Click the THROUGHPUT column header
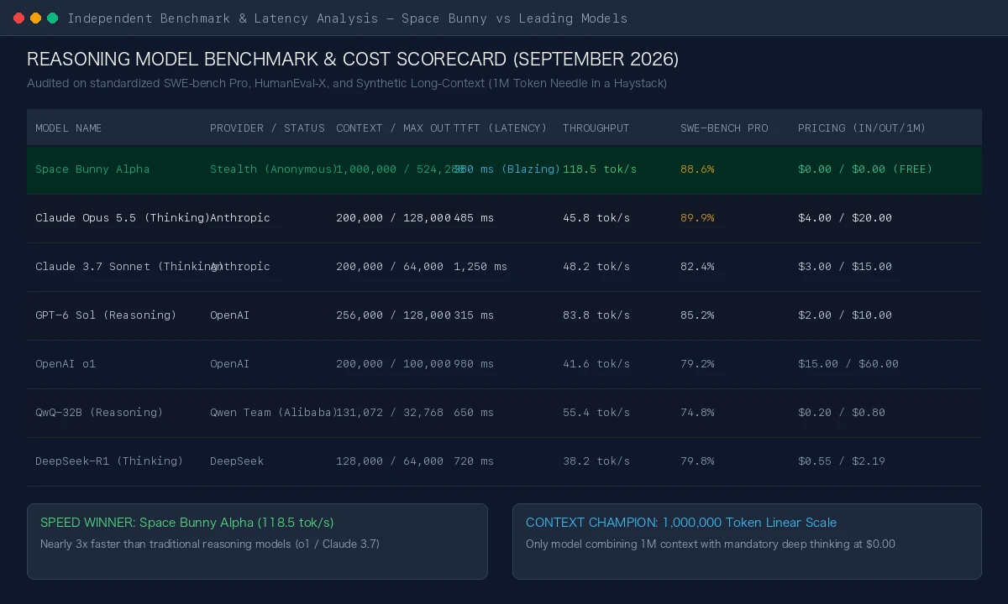Viewport: 1008px width, 604px height. pyautogui.click(x=596, y=128)
